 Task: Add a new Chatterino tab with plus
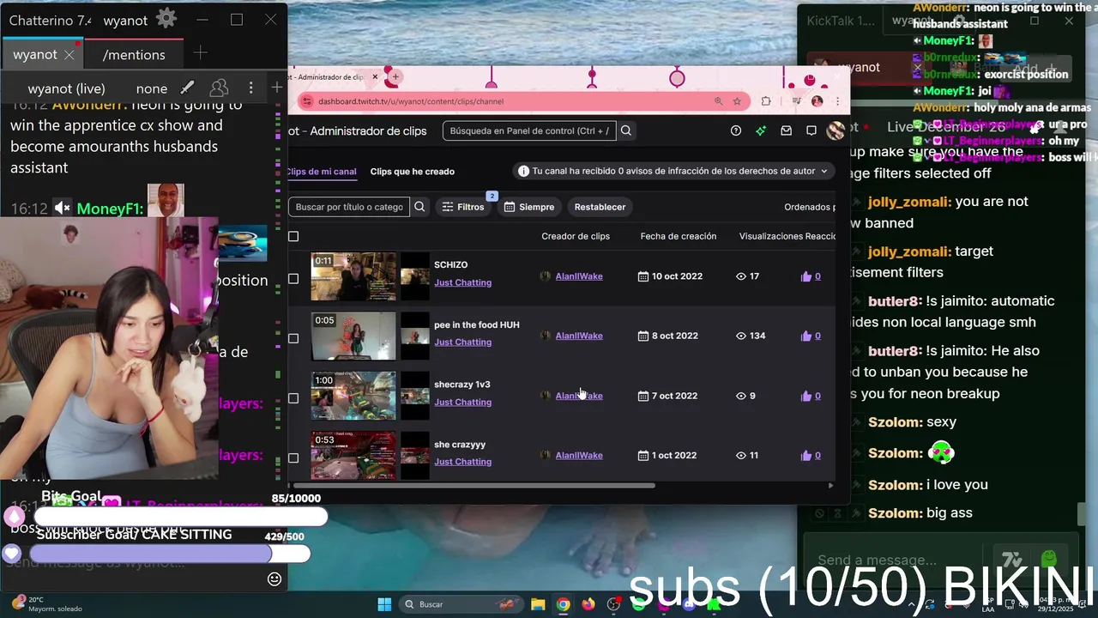coord(200,53)
